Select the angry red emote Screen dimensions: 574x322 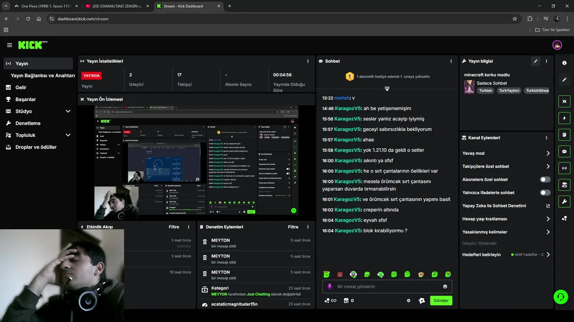tap(340, 274)
